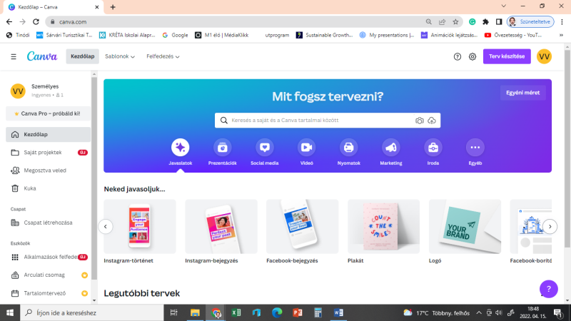Viewport: 571px width, 321px height.
Task: Click the Terv készítése button
Action: (507, 56)
